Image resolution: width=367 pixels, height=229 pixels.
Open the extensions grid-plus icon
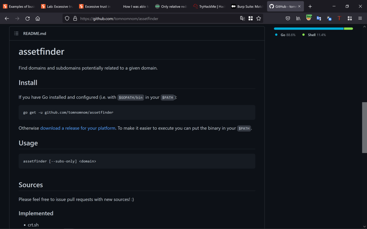[x=350, y=18]
